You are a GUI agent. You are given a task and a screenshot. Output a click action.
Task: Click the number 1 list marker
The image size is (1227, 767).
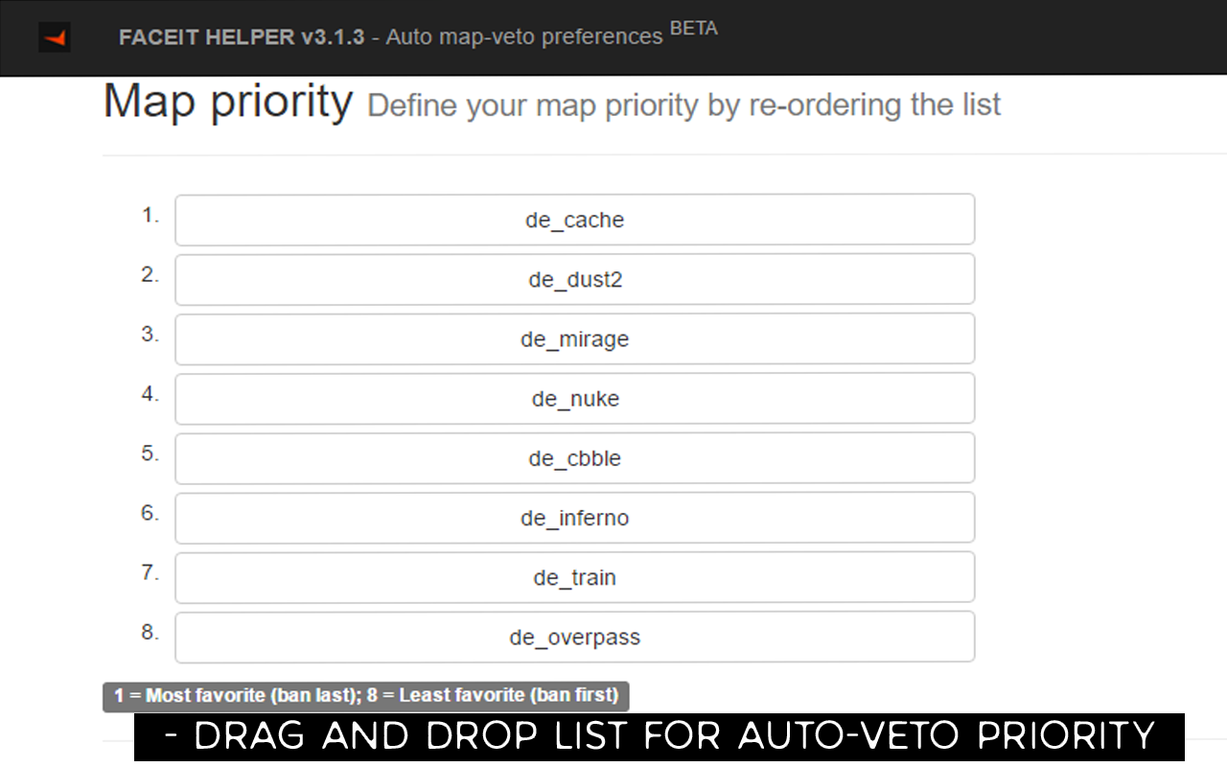[x=150, y=216]
